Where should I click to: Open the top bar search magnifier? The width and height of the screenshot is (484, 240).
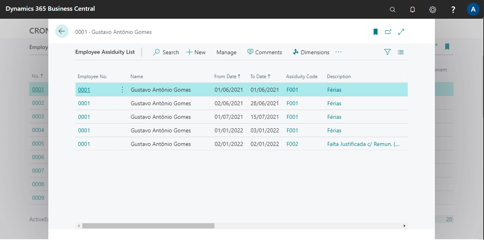(x=393, y=10)
